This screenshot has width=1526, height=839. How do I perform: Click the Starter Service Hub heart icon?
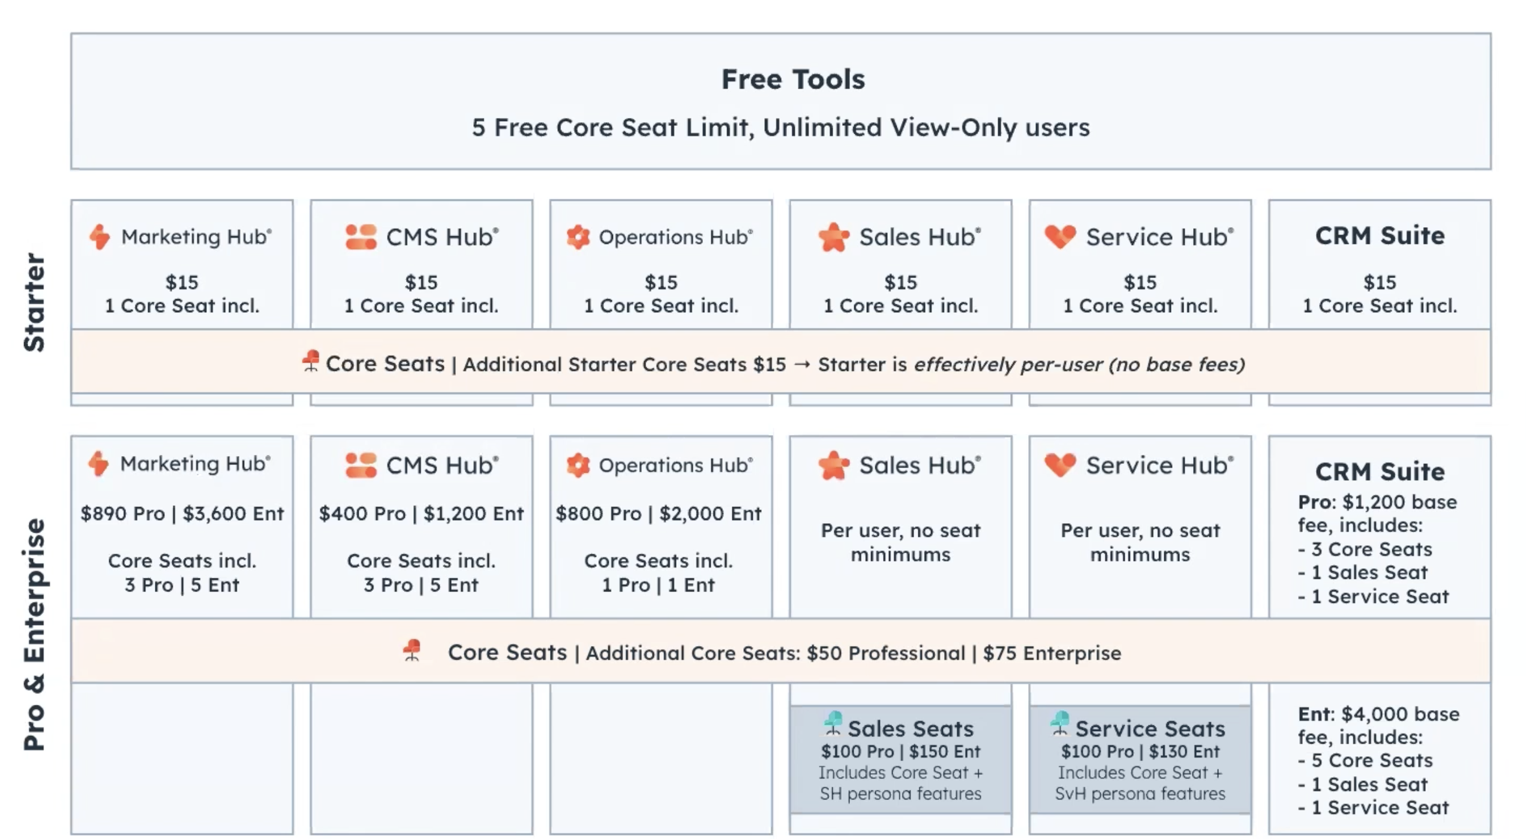1060,236
